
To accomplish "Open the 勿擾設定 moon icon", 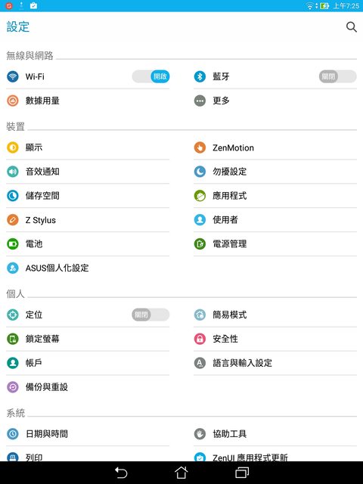I will 200,172.
